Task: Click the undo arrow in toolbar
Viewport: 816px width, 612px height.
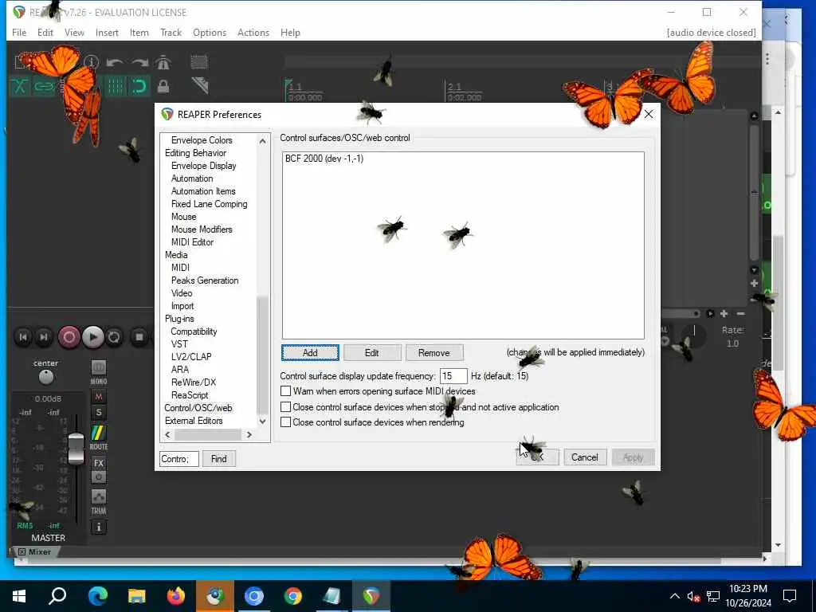Action: 115,63
